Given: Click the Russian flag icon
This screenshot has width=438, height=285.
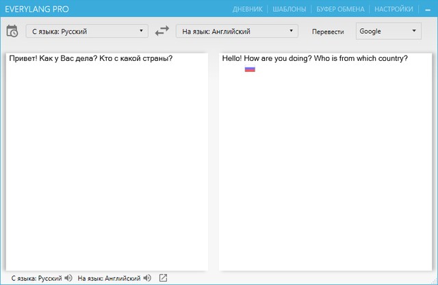Looking at the screenshot, I should [x=250, y=69].
